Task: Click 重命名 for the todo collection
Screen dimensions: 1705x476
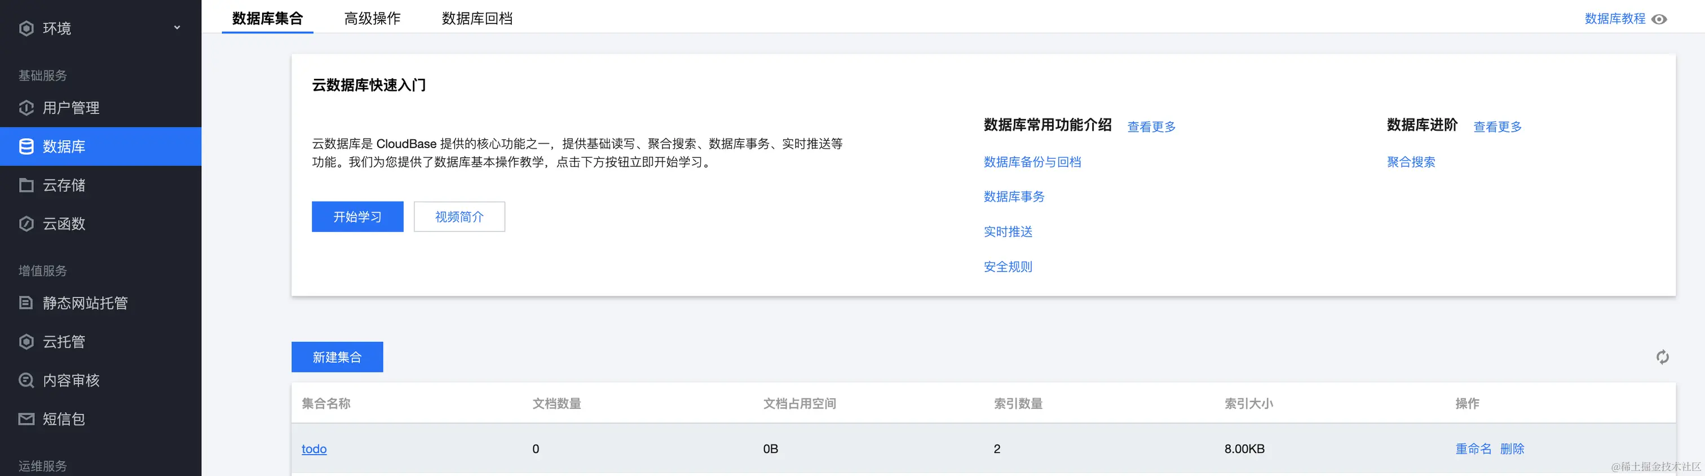Action: (1473, 449)
